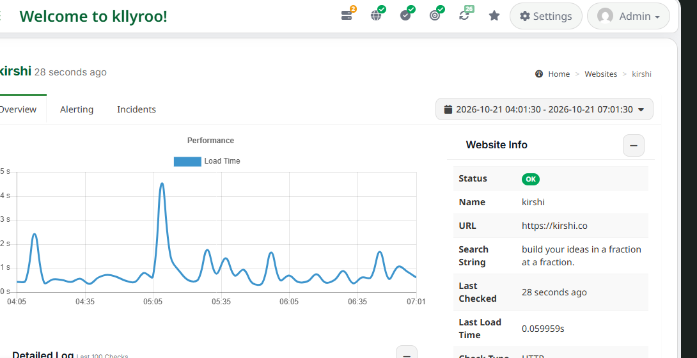Viewport: 697px width, 358px height.
Task: Click the URL value https://kirshi.co
Action: (x=554, y=226)
